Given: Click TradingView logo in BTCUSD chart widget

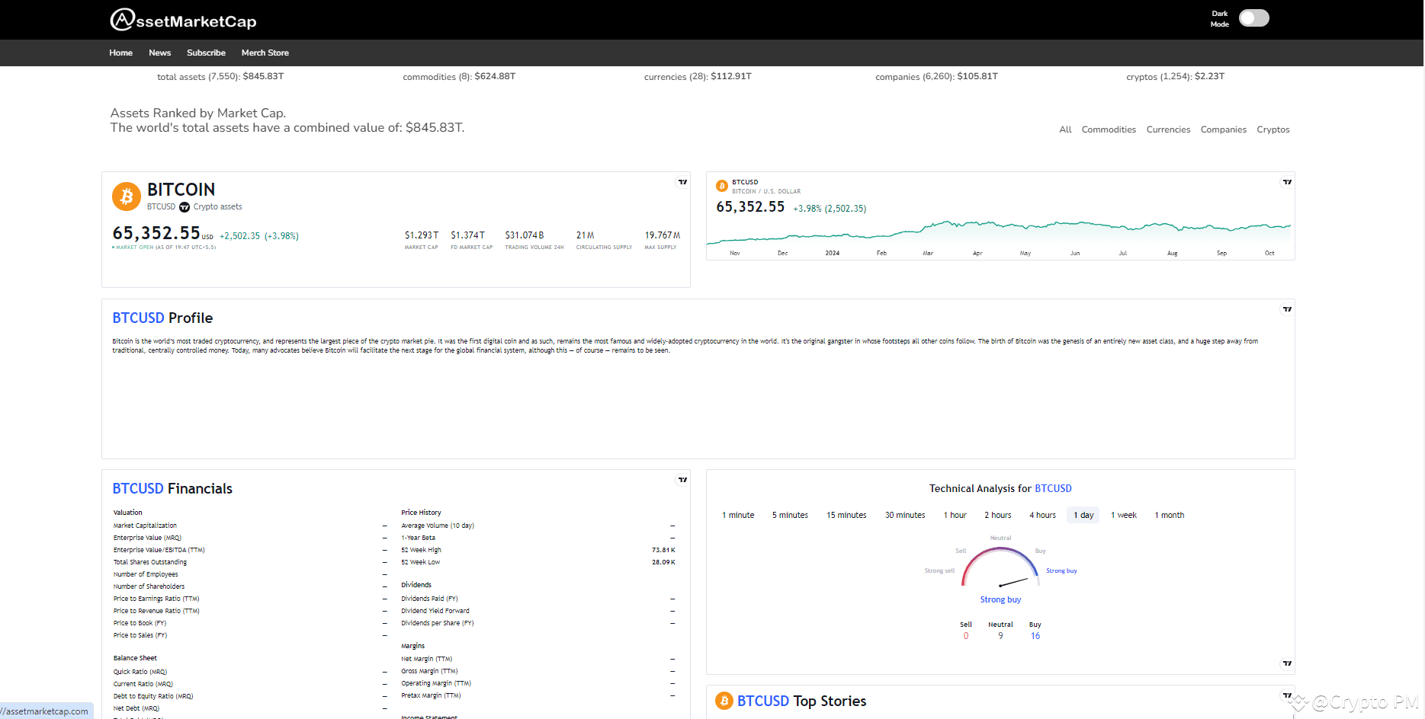Looking at the screenshot, I should click(x=1287, y=182).
